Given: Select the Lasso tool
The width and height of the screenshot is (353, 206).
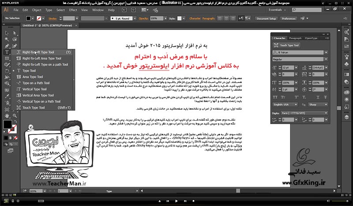Looking at the screenshot, I should click(x=15, y=39).
